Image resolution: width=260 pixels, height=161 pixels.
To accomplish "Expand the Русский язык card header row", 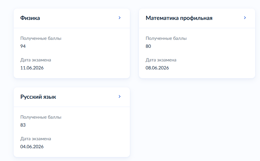I will click(72, 97).
